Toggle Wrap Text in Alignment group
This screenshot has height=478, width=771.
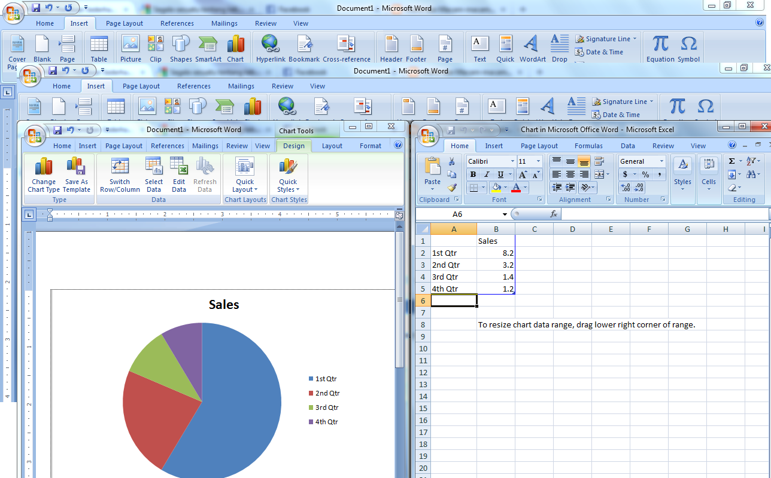coord(600,161)
